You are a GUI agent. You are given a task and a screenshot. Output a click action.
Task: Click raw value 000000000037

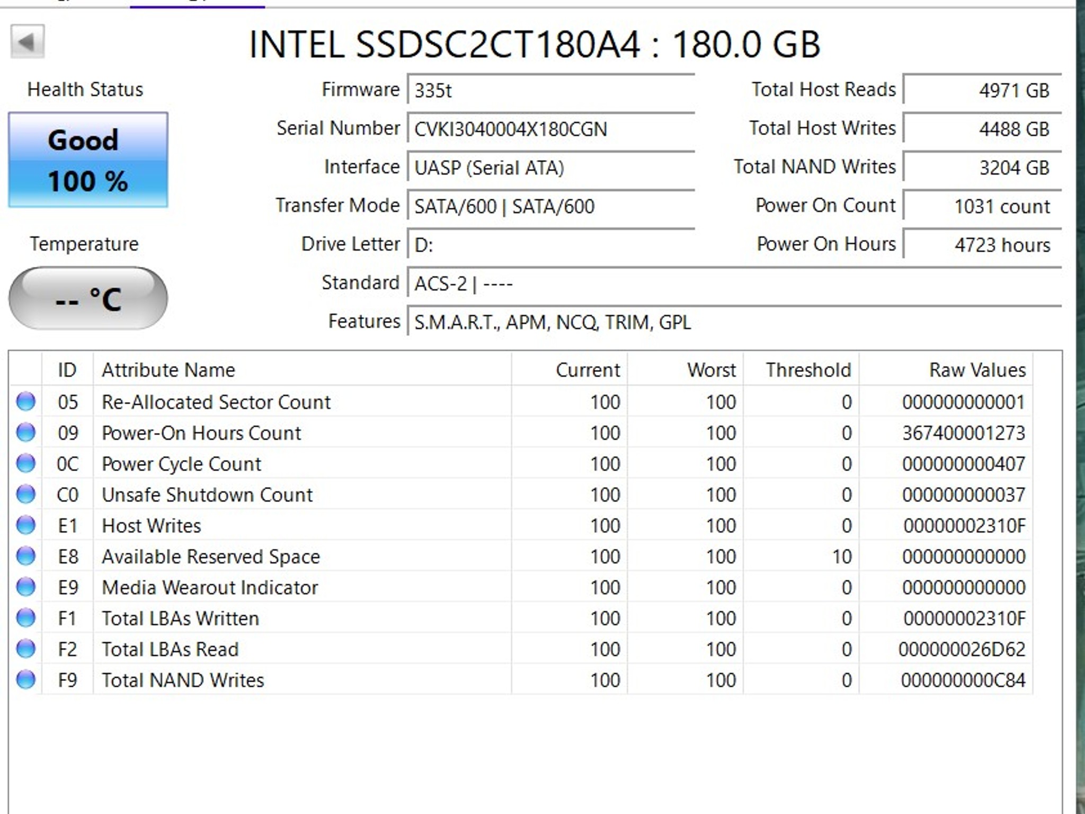[964, 494]
